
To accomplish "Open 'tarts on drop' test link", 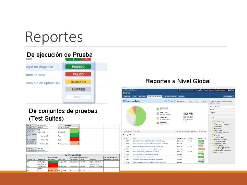I will click(x=36, y=75).
